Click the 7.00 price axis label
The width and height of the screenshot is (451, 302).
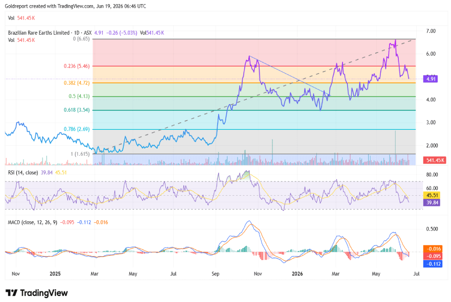click(x=431, y=31)
